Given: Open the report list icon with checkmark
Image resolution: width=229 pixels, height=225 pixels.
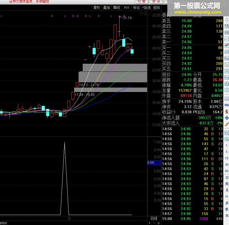Looking at the screenshot, I should (227, 26).
